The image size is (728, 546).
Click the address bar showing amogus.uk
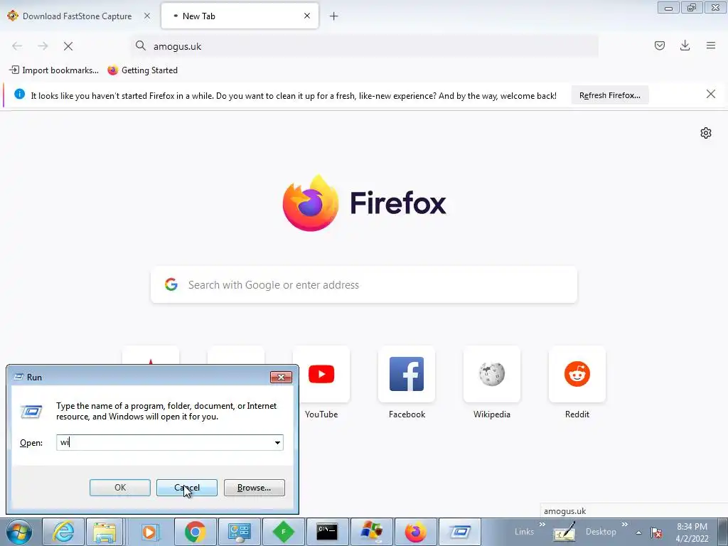click(x=365, y=46)
